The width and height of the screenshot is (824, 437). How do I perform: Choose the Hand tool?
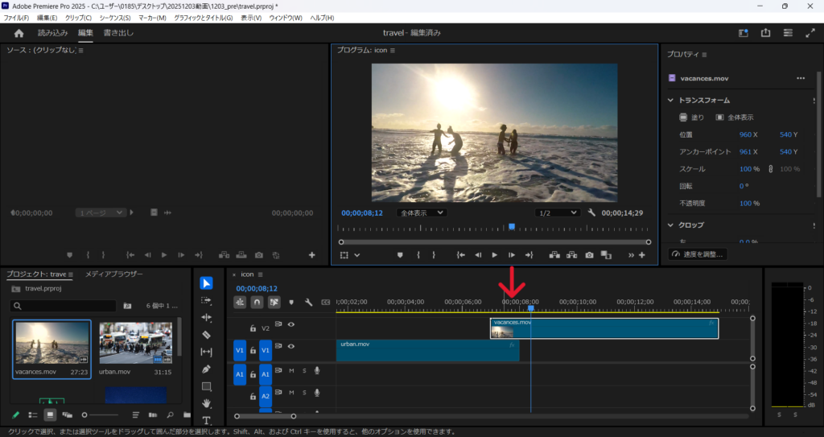click(206, 403)
